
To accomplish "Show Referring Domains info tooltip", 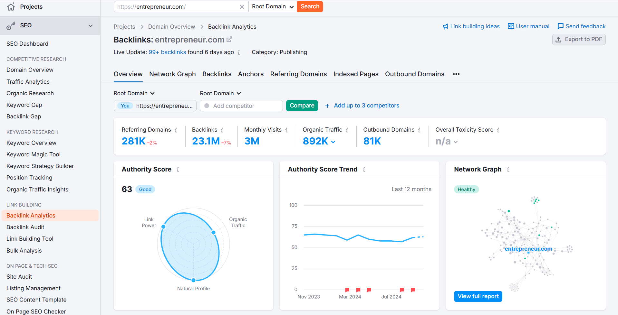I will 176,130.
